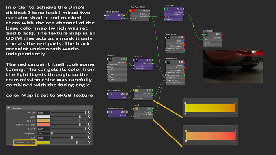276x155 pixels.
Task: Click the tan square color marker under the red ramp
Action: (186, 141)
